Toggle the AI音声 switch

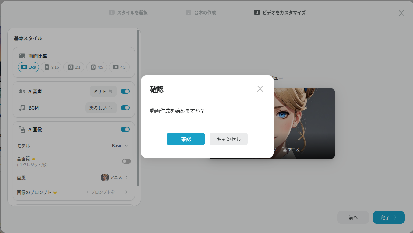pyautogui.click(x=125, y=91)
